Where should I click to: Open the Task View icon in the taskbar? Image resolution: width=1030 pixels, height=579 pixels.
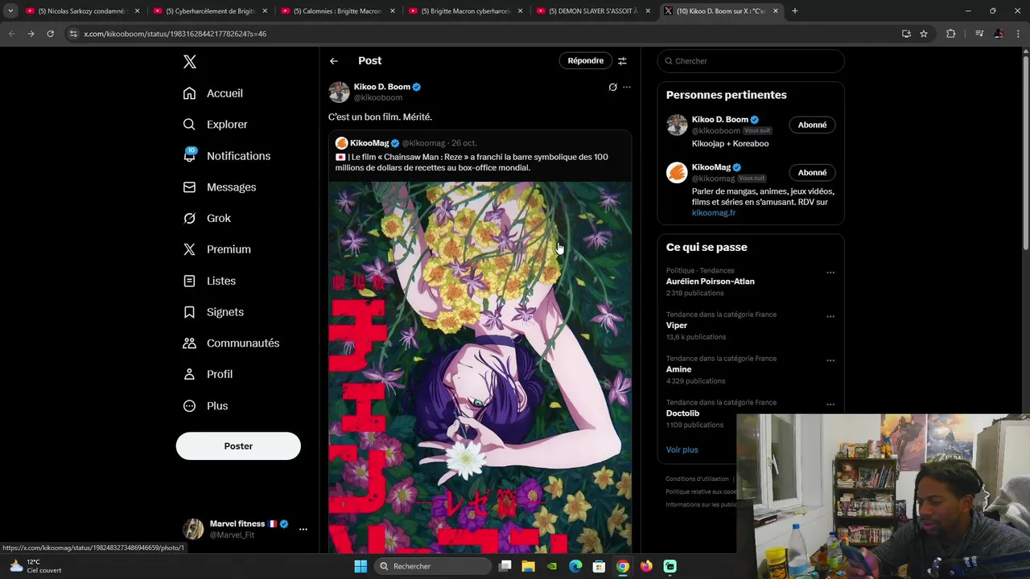(x=505, y=566)
